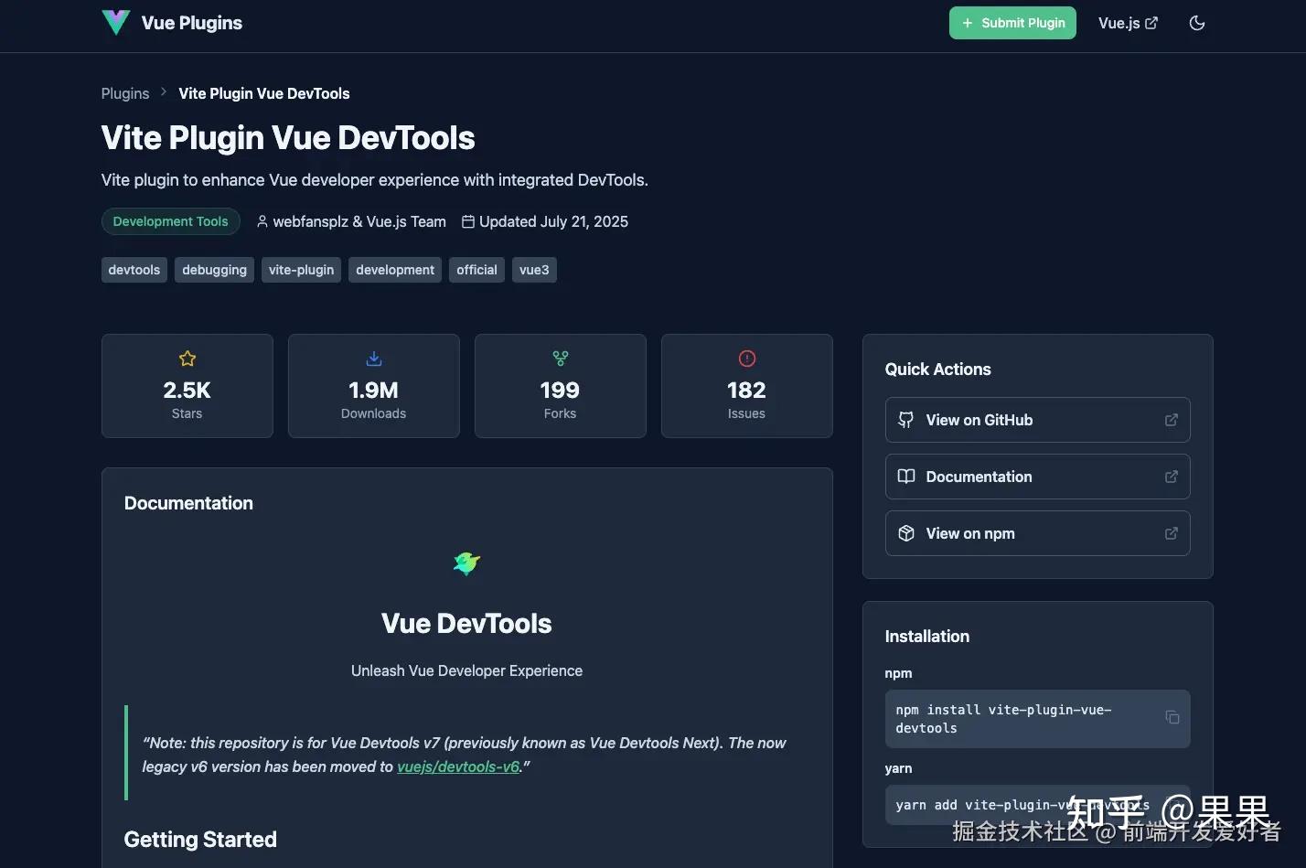Select the vue3 tag

pos(534,270)
